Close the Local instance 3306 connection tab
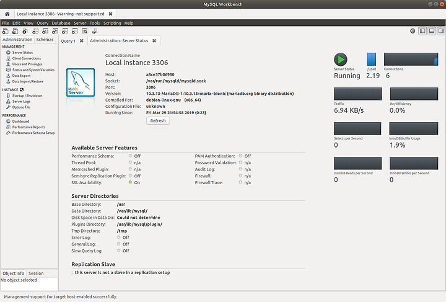The height and width of the screenshot is (302, 446). [x=111, y=14]
